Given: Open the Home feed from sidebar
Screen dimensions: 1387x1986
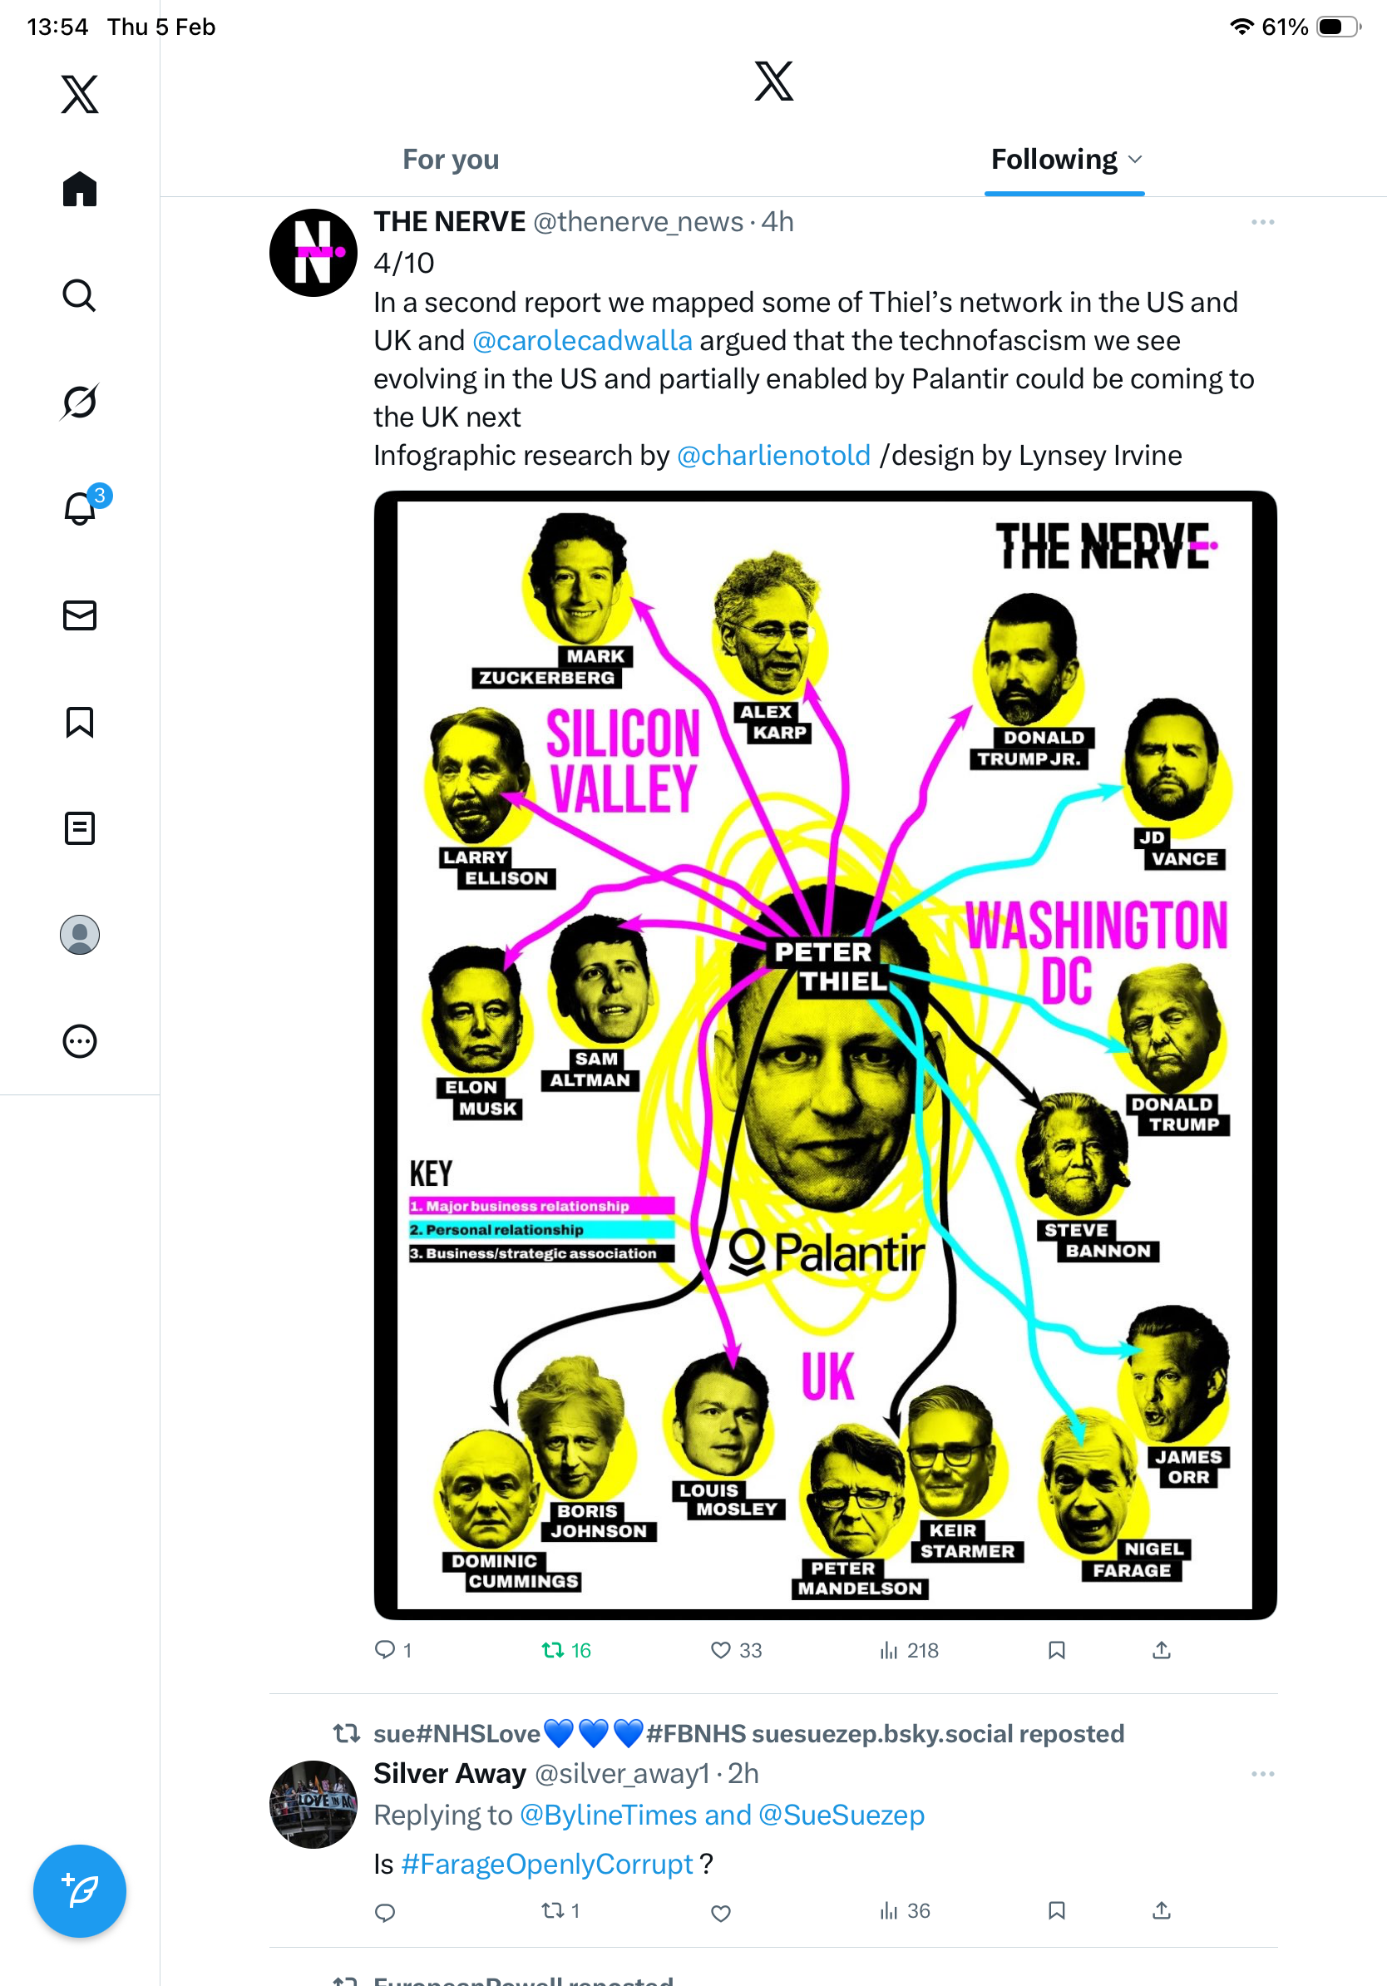Looking at the screenshot, I should pos(80,189).
